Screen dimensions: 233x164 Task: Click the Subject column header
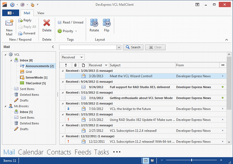click(x=142, y=65)
